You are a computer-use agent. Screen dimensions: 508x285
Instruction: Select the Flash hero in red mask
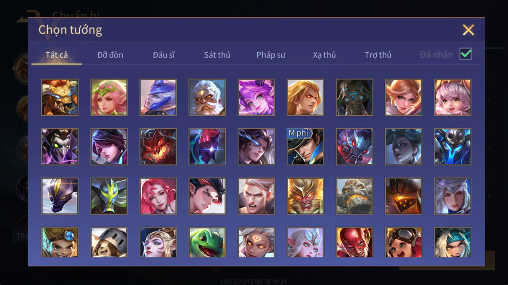click(354, 242)
